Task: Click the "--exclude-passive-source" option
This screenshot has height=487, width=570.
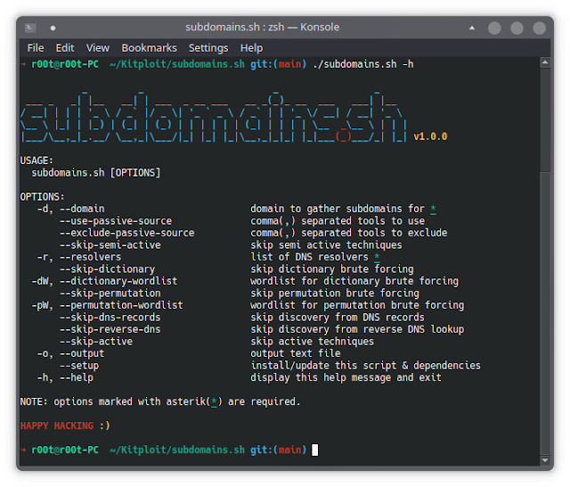Action: [126, 233]
